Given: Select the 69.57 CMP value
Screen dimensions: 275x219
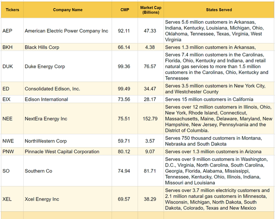Looking at the screenshot, I should (x=125, y=199).
